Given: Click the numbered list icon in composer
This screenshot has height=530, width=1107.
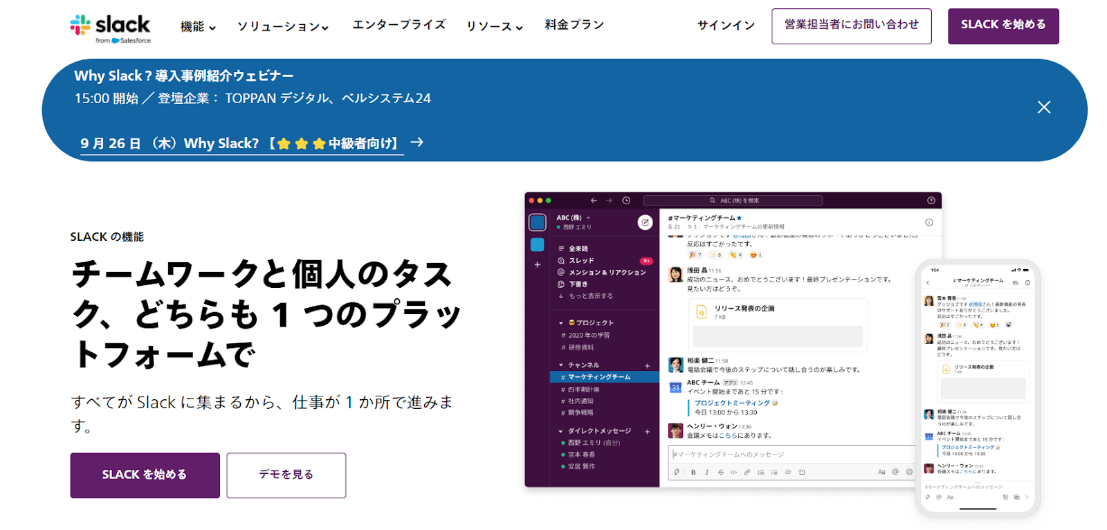Looking at the screenshot, I should click(x=760, y=472).
